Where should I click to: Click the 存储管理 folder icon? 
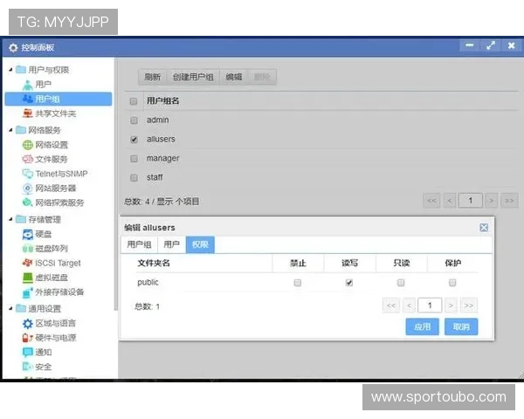click(21, 219)
